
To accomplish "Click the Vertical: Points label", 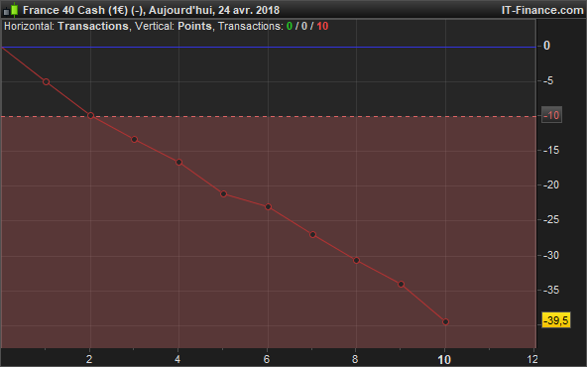I will click(174, 26).
